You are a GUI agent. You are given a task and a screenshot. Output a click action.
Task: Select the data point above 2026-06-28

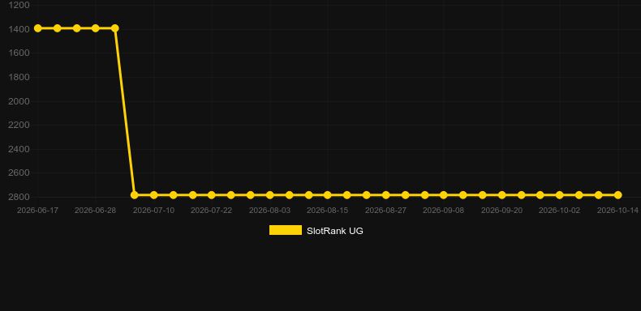click(96, 28)
